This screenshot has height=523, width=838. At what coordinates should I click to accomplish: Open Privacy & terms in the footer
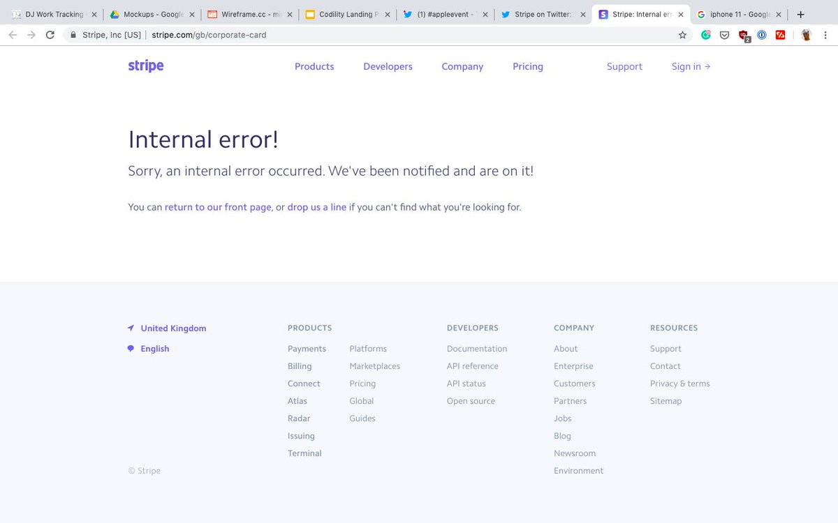(x=679, y=384)
